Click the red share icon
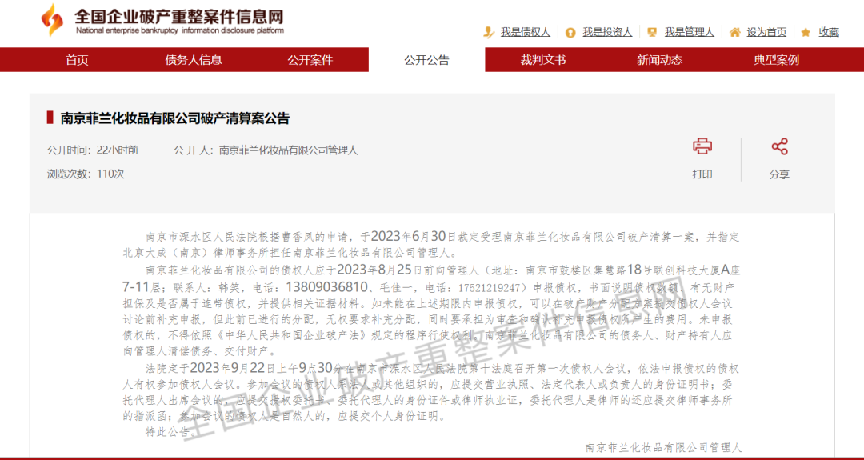This screenshot has width=864, height=460. click(x=779, y=146)
